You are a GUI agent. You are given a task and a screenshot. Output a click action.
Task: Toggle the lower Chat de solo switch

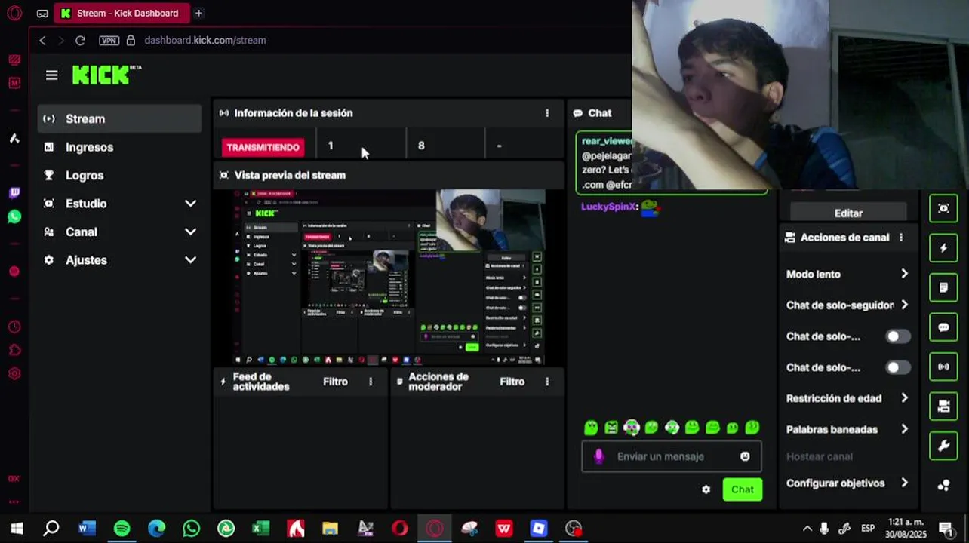pyautogui.click(x=897, y=367)
